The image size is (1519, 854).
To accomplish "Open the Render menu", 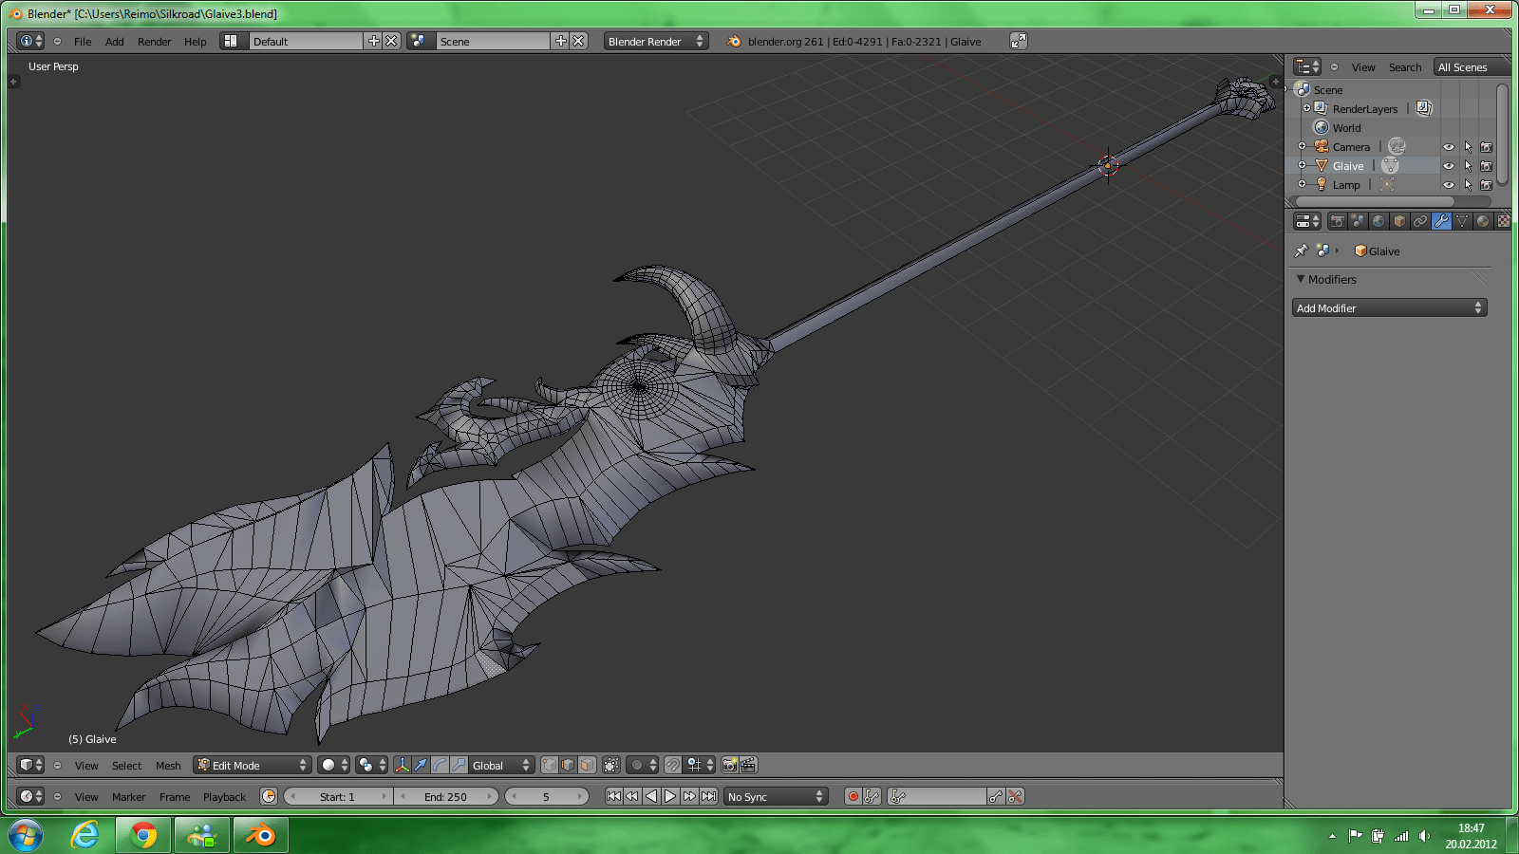I will pos(154,42).
